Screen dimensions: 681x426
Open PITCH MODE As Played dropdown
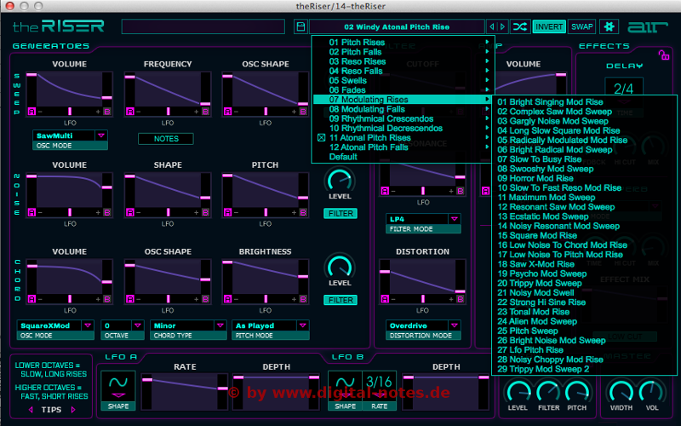tap(270, 325)
